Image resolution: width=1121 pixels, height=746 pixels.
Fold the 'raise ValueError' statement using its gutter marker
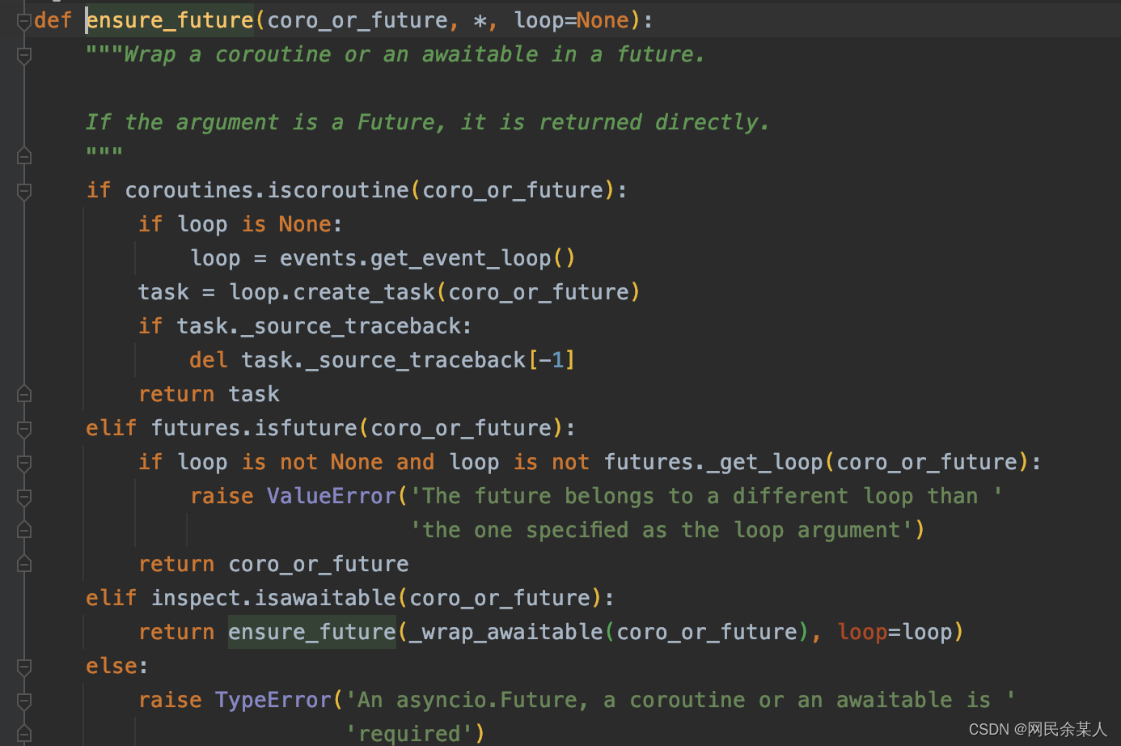coord(24,497)
